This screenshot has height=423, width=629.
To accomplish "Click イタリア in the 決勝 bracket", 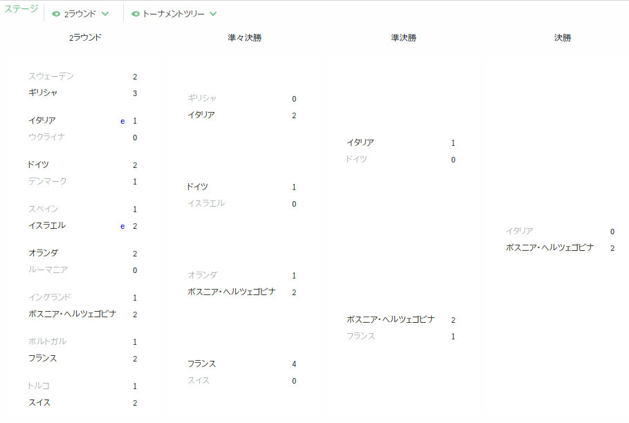I will point(520,231).
